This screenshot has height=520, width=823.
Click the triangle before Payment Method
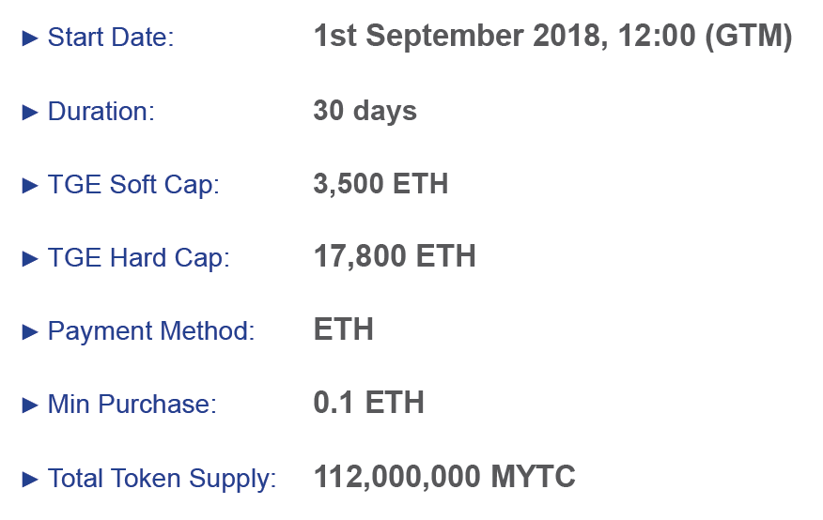coord(30,331)
